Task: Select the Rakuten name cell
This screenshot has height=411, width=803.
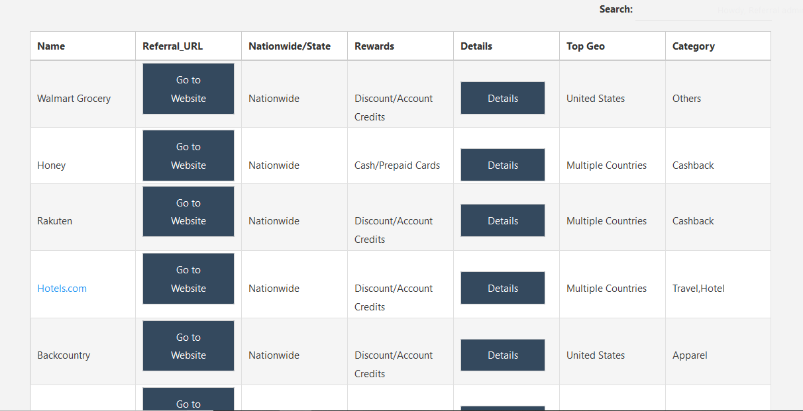Action: point(83,217)
